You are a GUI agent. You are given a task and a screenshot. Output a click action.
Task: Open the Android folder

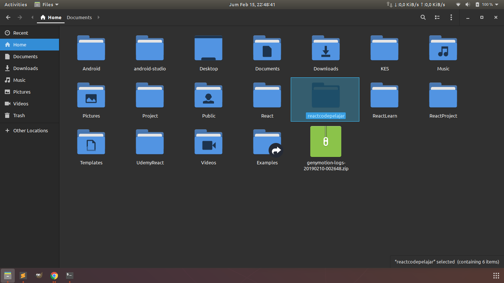coord(91,48)
